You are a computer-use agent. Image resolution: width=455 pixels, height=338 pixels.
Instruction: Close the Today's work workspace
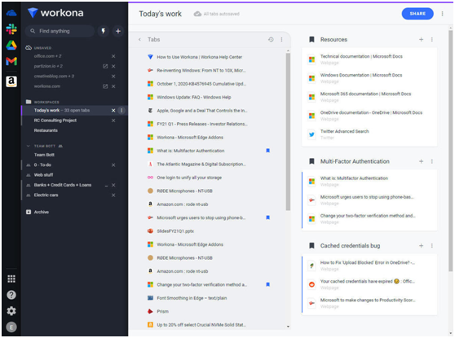[113, 111]
